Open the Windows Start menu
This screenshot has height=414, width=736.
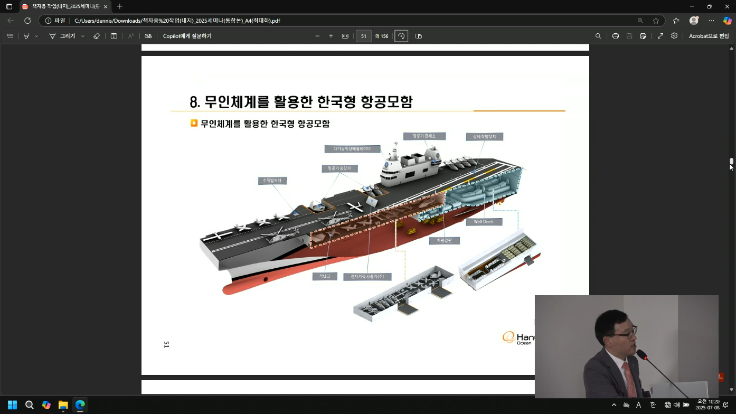point(12,405)
